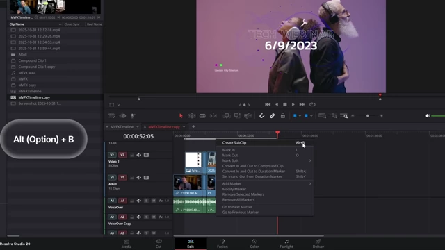The height and width of the screenshot is (250, 445).
Task: Open marker color dropdown arrow
Action: click(311, 116)
